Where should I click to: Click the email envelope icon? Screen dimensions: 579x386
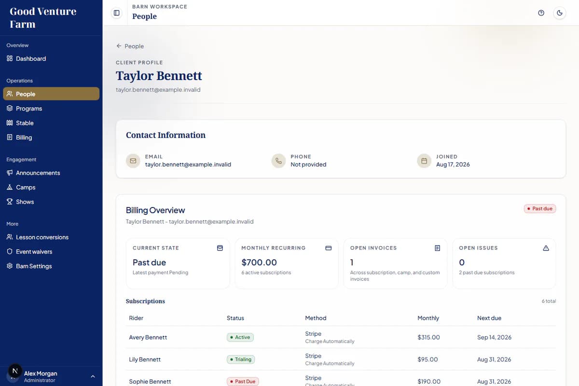coord(133,161)
